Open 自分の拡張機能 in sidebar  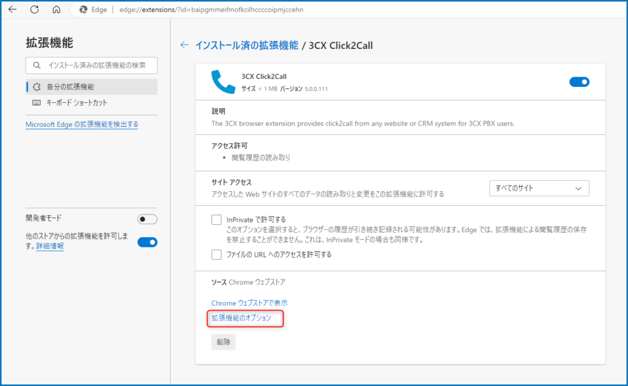coord(92,87)
